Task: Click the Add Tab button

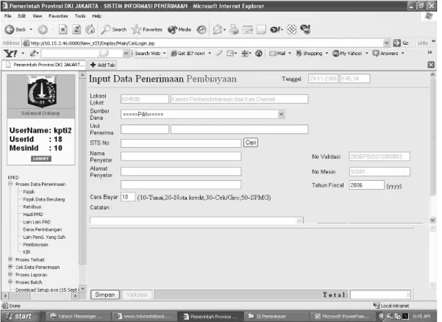Action: (x=103, y=65)
